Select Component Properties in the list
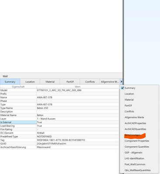 point(137,141)
